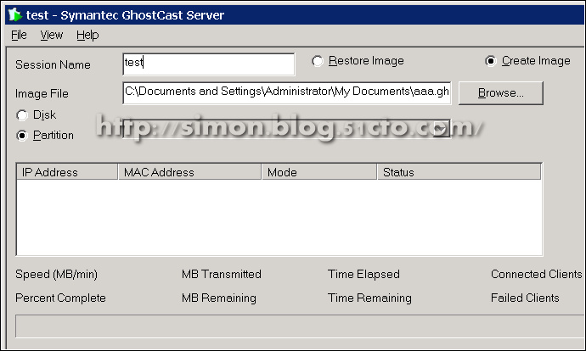
Task: Expand the partition selection dropdown
Action: [x=441, y=129]
